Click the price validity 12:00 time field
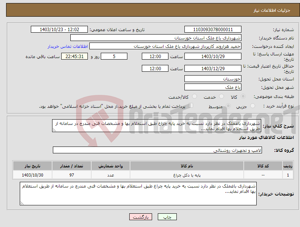This screenshot has height=227, width=300. pos(155,68)
